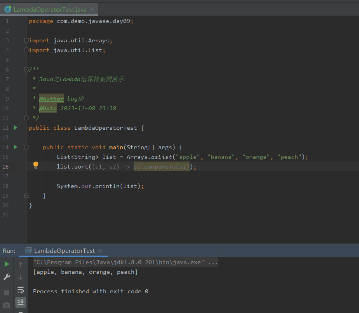Click the Java class icon on editor tab
359x313 pixels.
coord(8,9)
